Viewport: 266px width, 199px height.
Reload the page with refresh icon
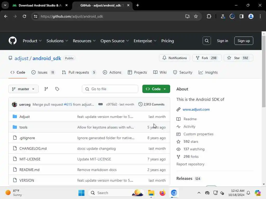coord(24,16)
